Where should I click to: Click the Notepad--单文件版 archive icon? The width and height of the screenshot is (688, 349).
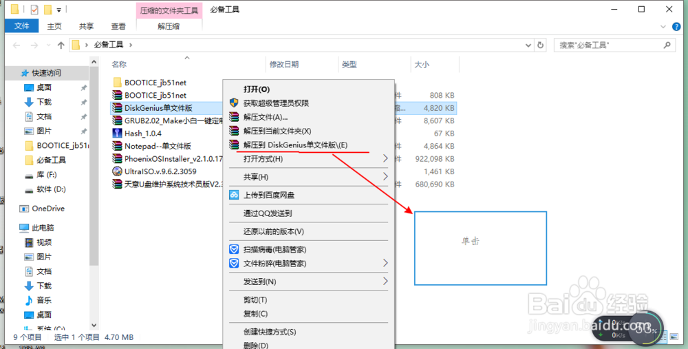[x=117, y=146]
